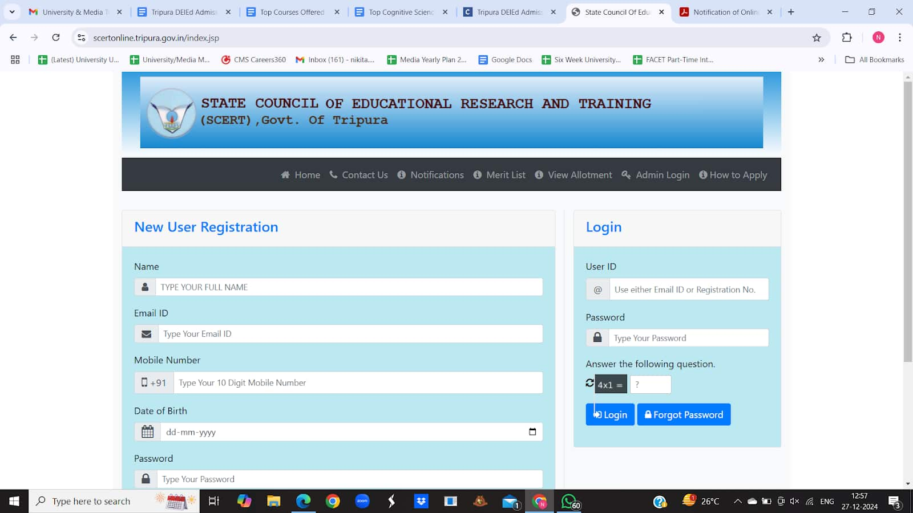Open the Merit List page

[499, 175]
